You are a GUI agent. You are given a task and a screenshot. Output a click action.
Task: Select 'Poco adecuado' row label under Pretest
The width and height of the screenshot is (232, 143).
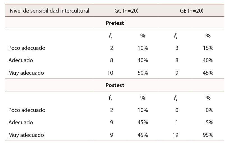(27, 48)
